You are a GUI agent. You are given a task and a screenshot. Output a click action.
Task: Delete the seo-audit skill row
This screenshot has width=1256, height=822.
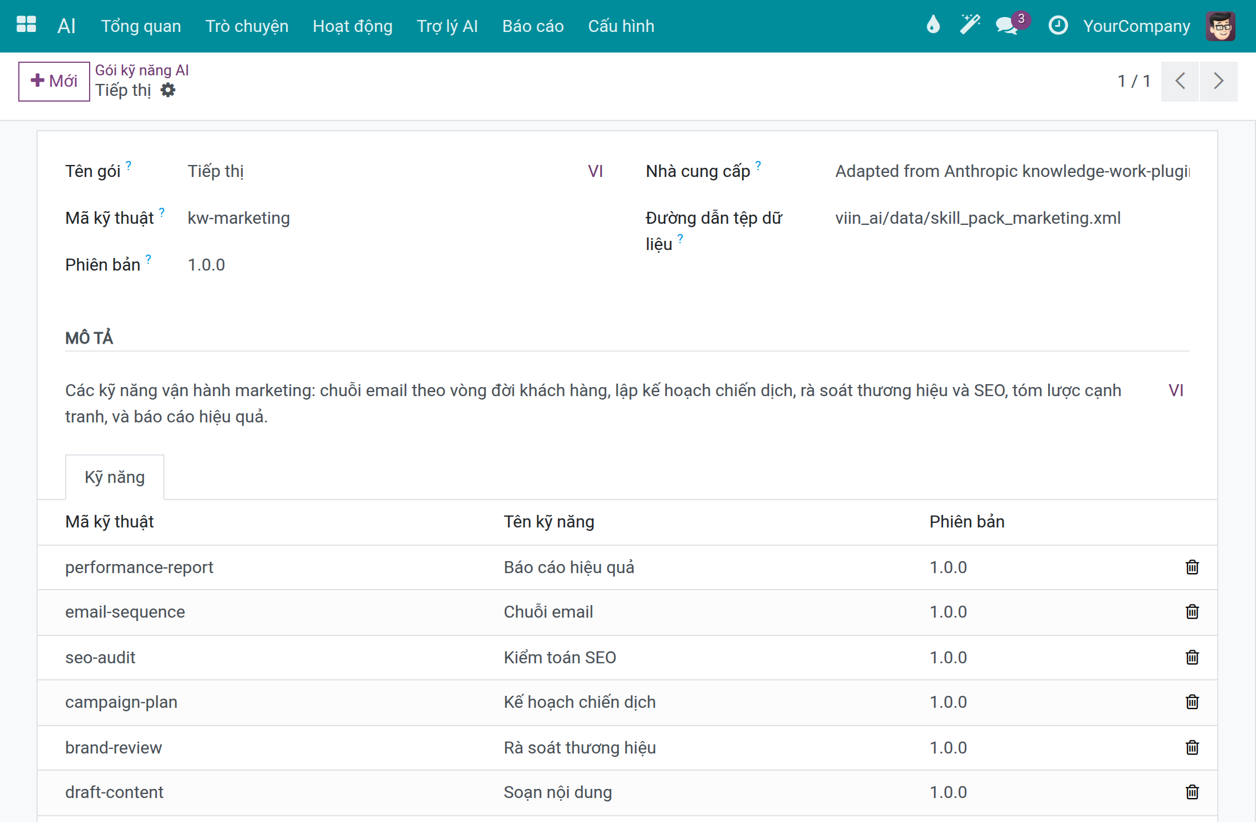[x=1192, y=657]
